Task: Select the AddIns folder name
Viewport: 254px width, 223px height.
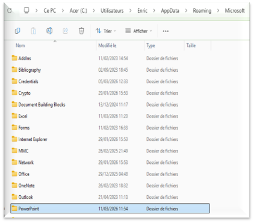Action: tap(25, 58)
